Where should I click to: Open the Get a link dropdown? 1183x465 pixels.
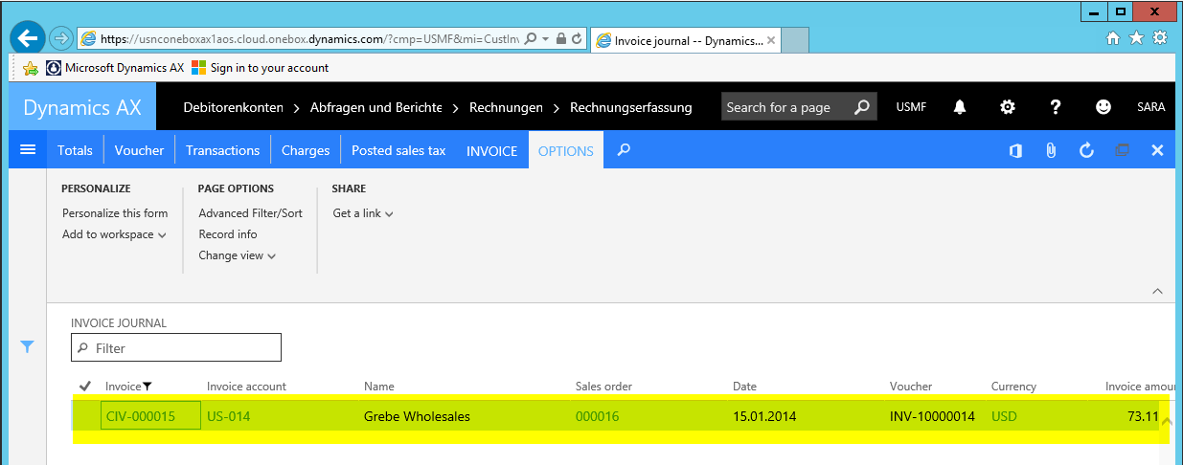(x=363, y=213)
